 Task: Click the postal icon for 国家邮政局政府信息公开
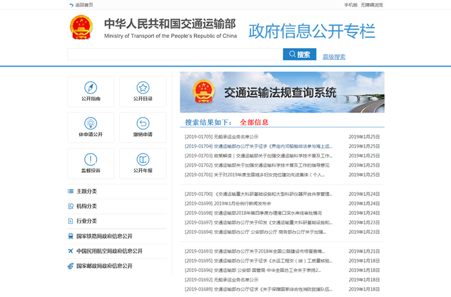pos(70,266)
